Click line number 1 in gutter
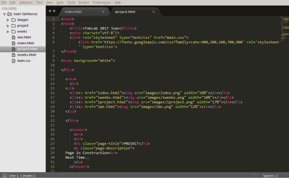Image resolution: width=289 pixels, height=178 pixels. [53, 19]
